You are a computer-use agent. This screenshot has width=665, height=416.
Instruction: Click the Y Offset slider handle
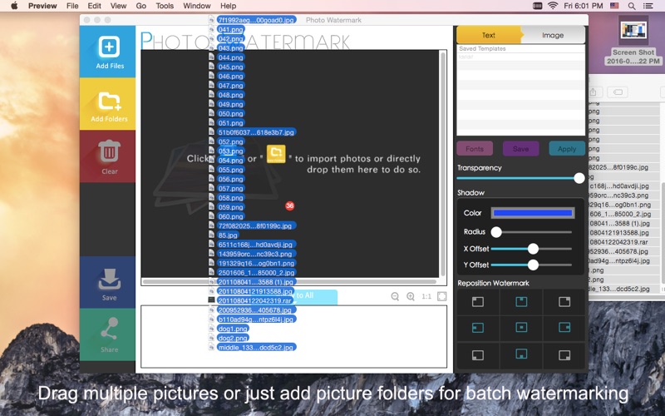point(533,265)
